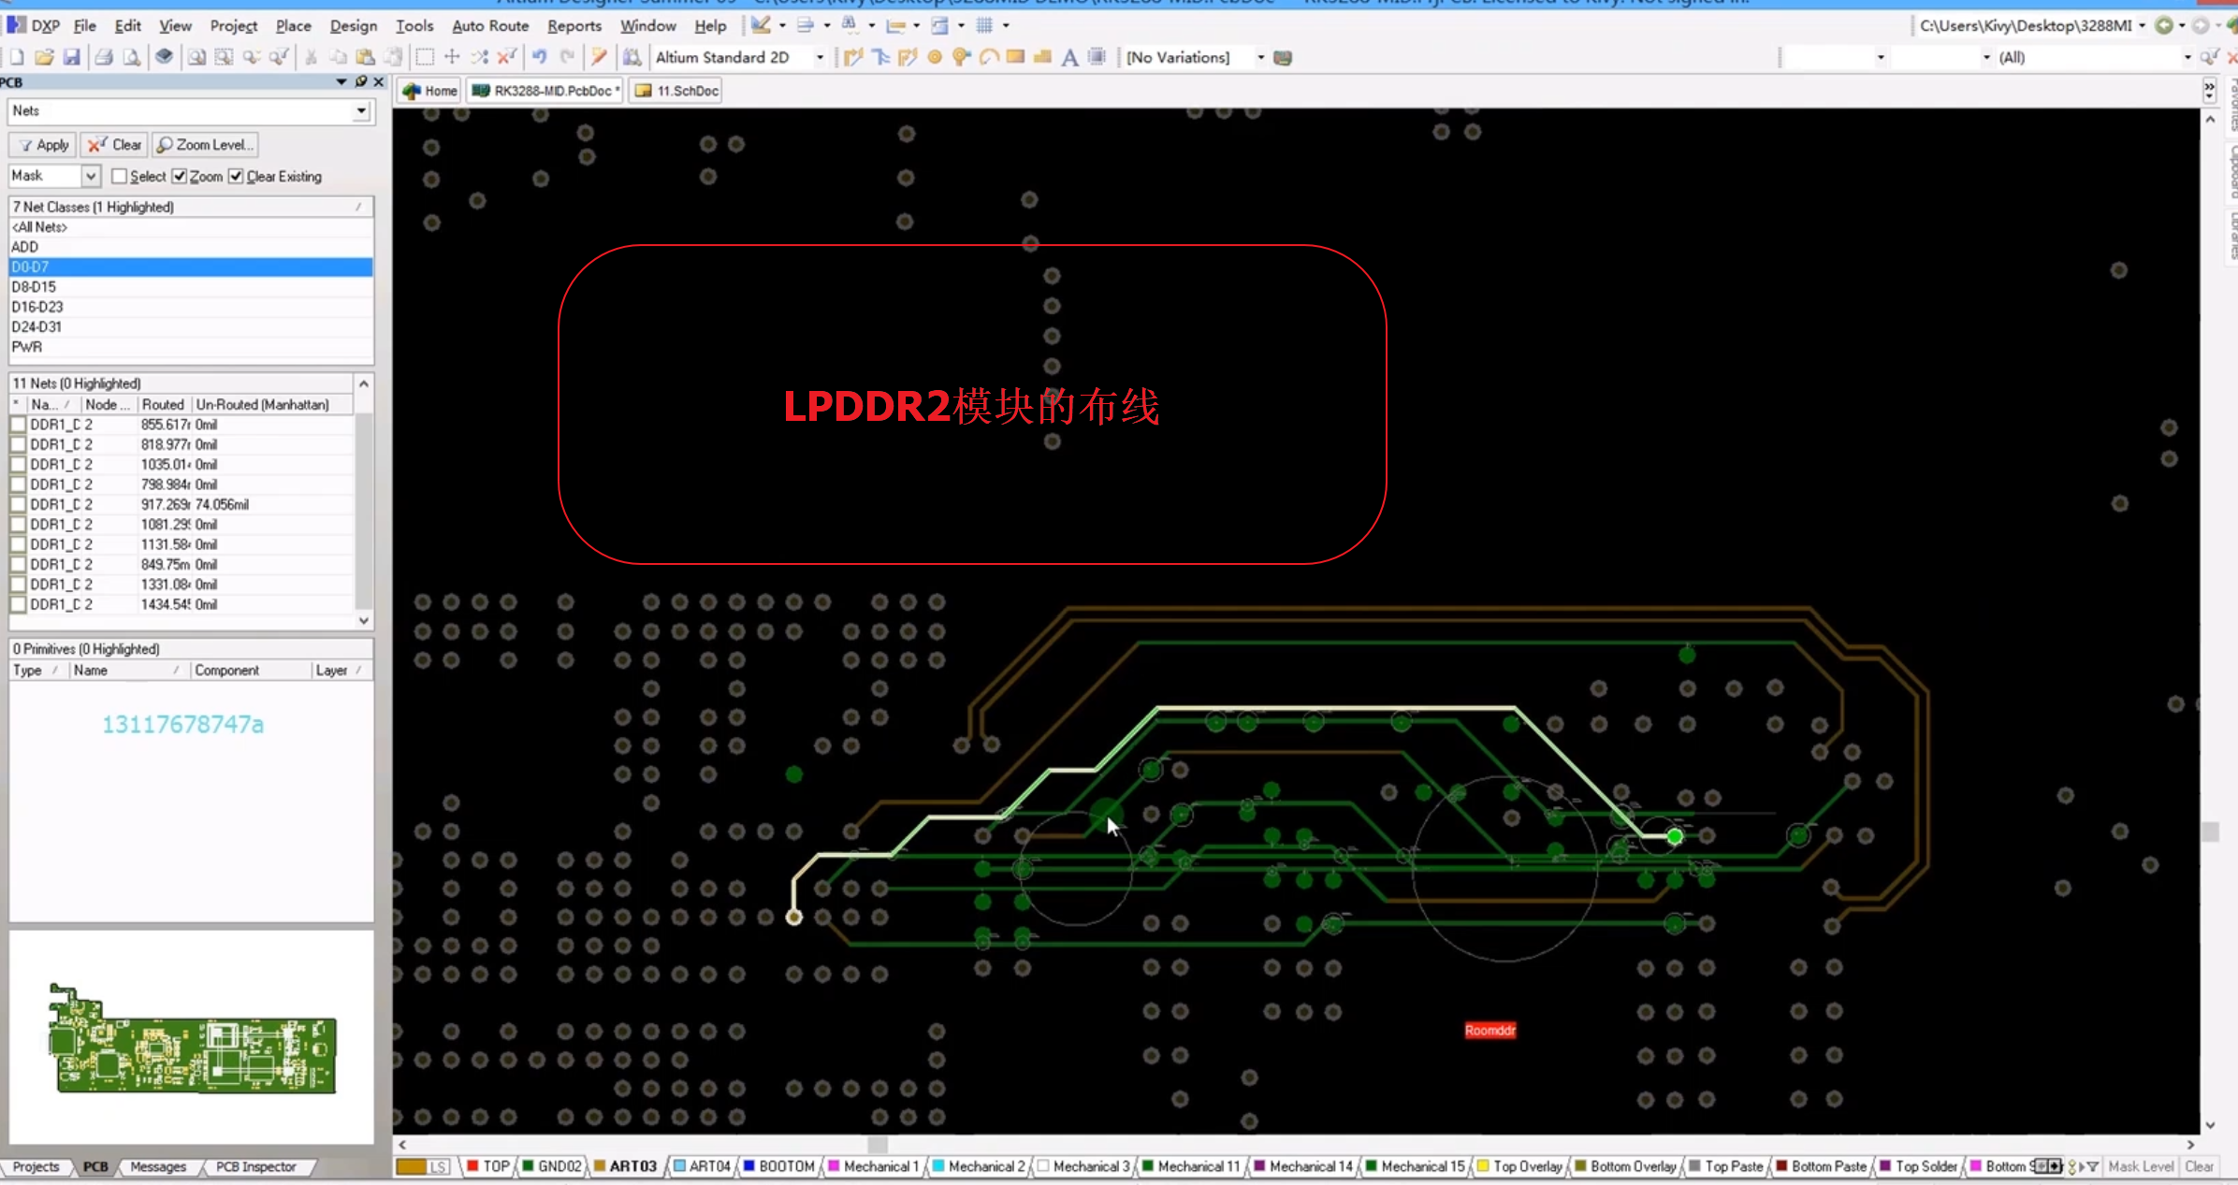The image size is (2238, 1185).
Task: Click the Undo arrow icon
Action: tap(540, 58)
